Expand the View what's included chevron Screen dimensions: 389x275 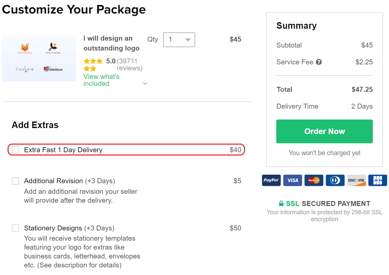145,83
